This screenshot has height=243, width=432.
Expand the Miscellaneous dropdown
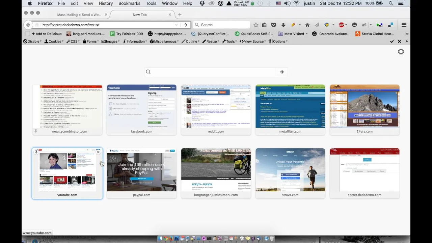pyautogui.click(x=165, y=41)
